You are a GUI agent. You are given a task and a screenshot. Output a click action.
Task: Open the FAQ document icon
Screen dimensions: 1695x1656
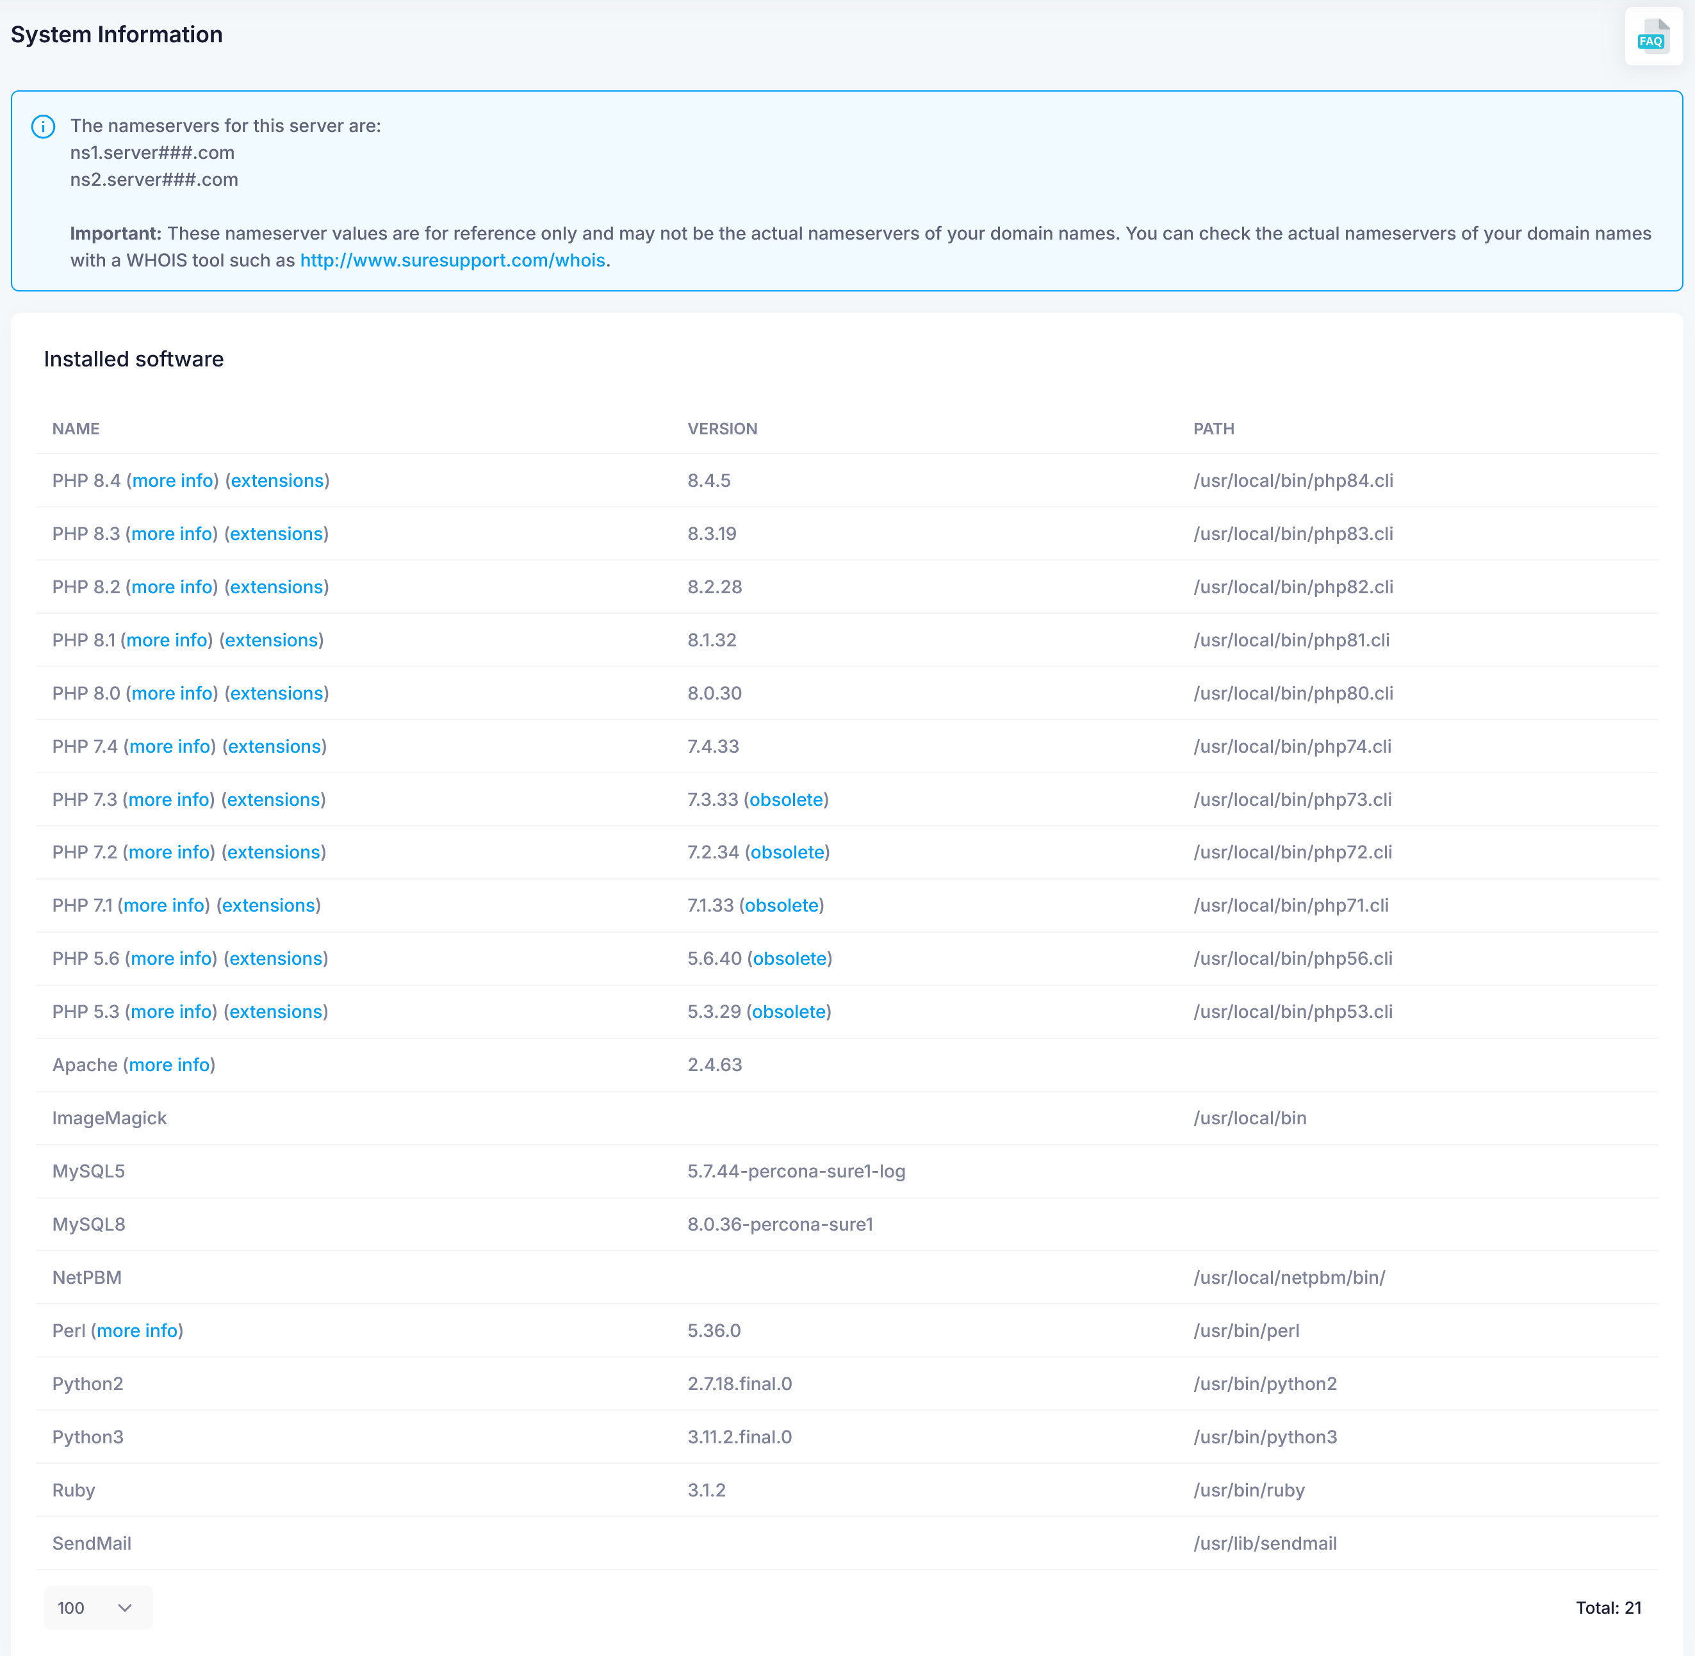pos(1653,37)
